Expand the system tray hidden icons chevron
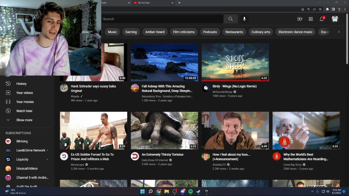The image size is (349, 196). pyautogui.click(x=312, y=191)
